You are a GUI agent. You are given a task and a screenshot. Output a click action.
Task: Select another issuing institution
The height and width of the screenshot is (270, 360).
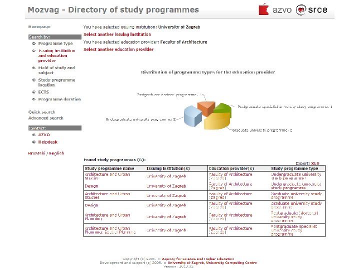pyautogui.click(x=117, y=34)
